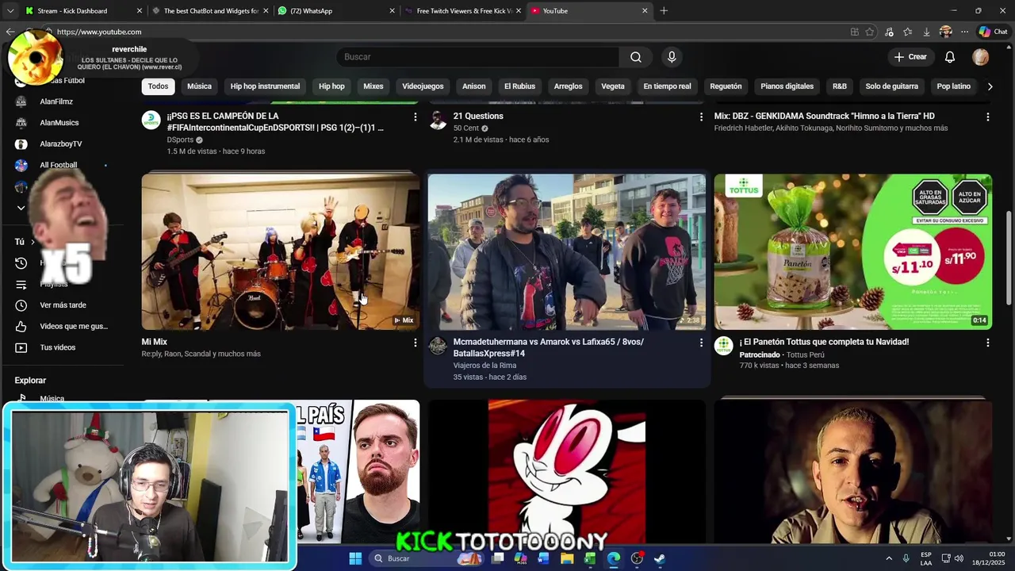Open the Viajeros de la Rima channel
Screen dimensions: 1015x571
(485, 366)
